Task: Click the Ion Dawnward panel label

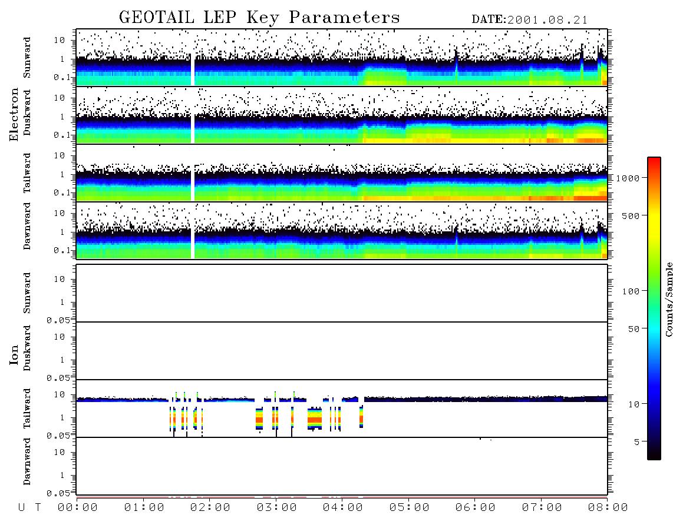Action: click(27, 461)
